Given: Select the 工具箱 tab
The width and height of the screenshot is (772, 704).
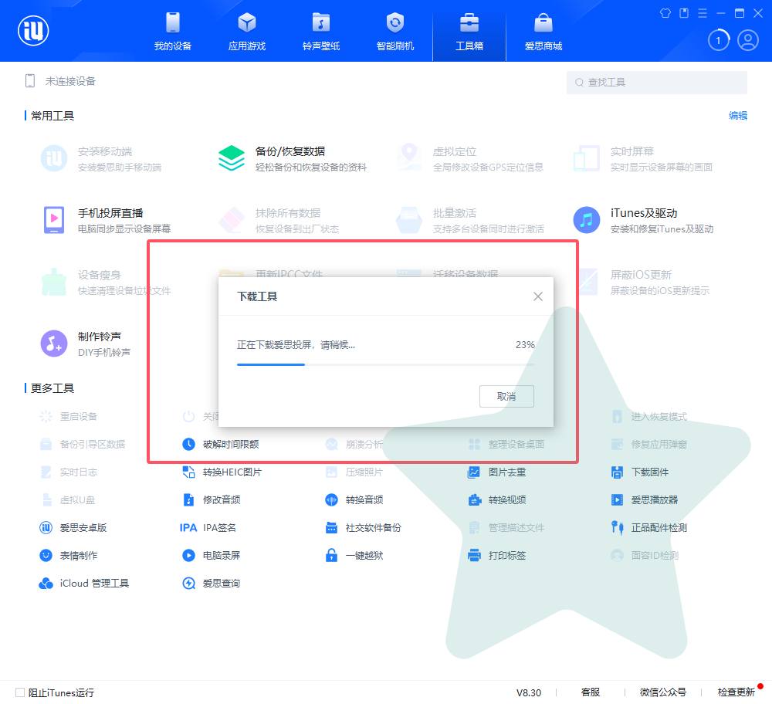Looking at the screenshot, I should click(x=469, y=32).
